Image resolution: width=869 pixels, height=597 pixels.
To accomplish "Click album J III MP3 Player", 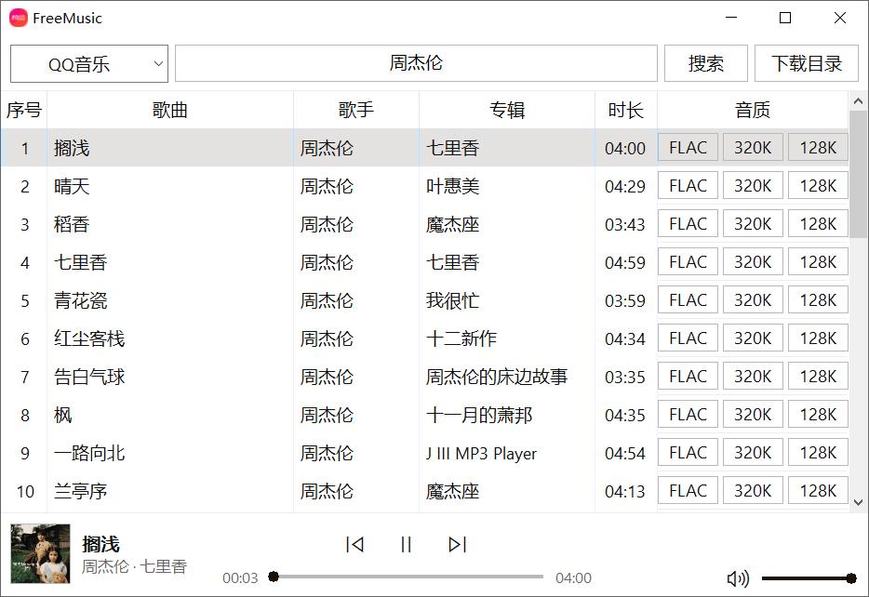I will (x=481, y=454).
